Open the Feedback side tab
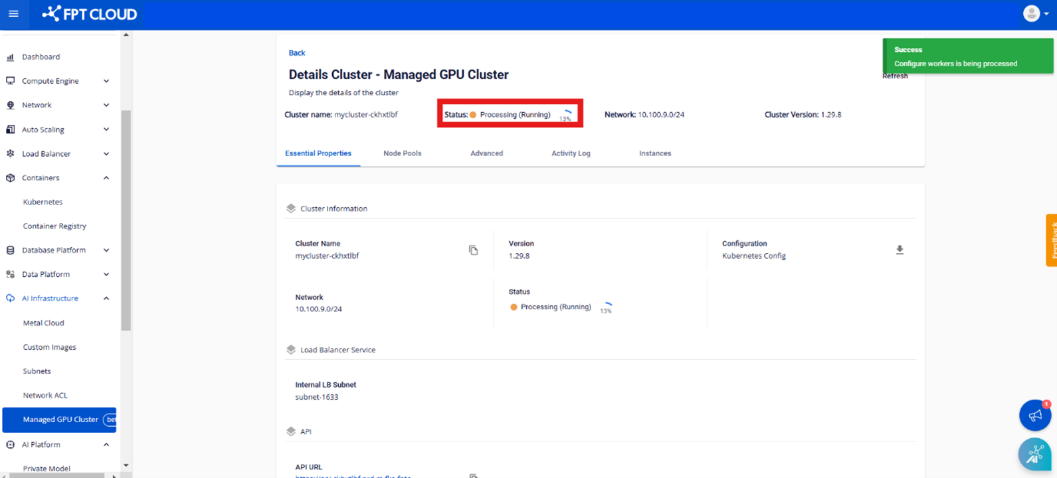1057x478 pixels. tap(1051, 240)
